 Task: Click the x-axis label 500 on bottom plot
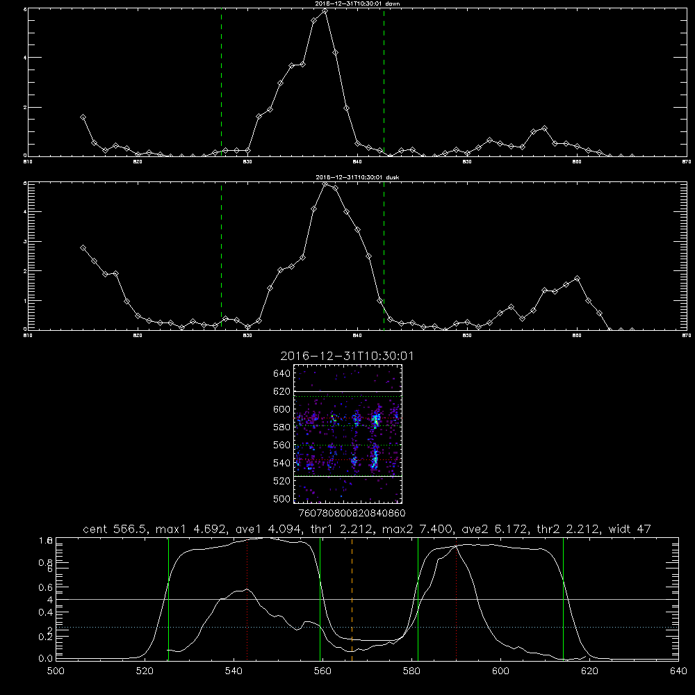click(x=56, y=671)
